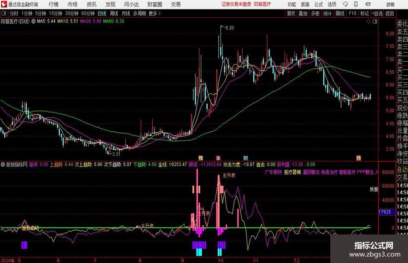Open the 功能 menu

coord(292,4)
